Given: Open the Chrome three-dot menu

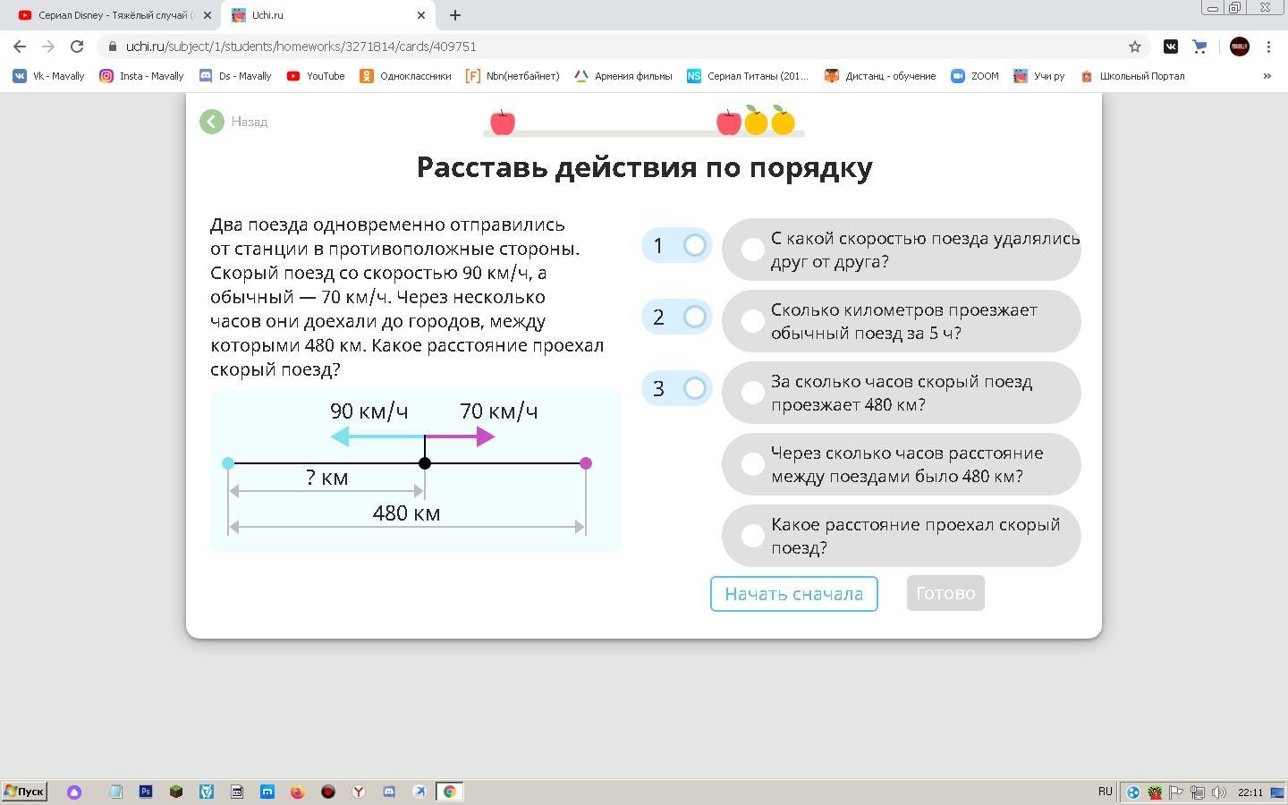Looking at the screenshot, I should point(1268,47).
